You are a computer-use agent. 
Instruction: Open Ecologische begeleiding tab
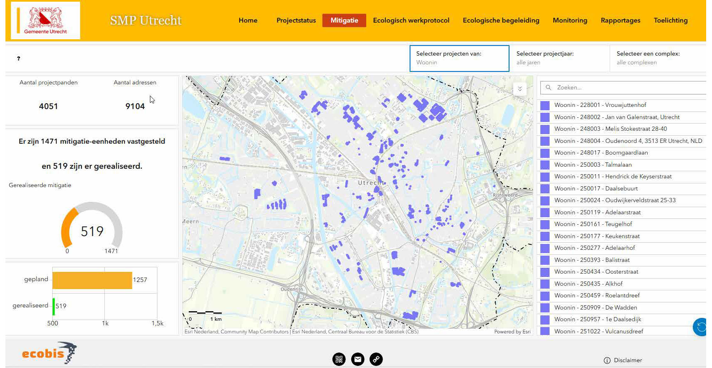click(x=501, y=20)
